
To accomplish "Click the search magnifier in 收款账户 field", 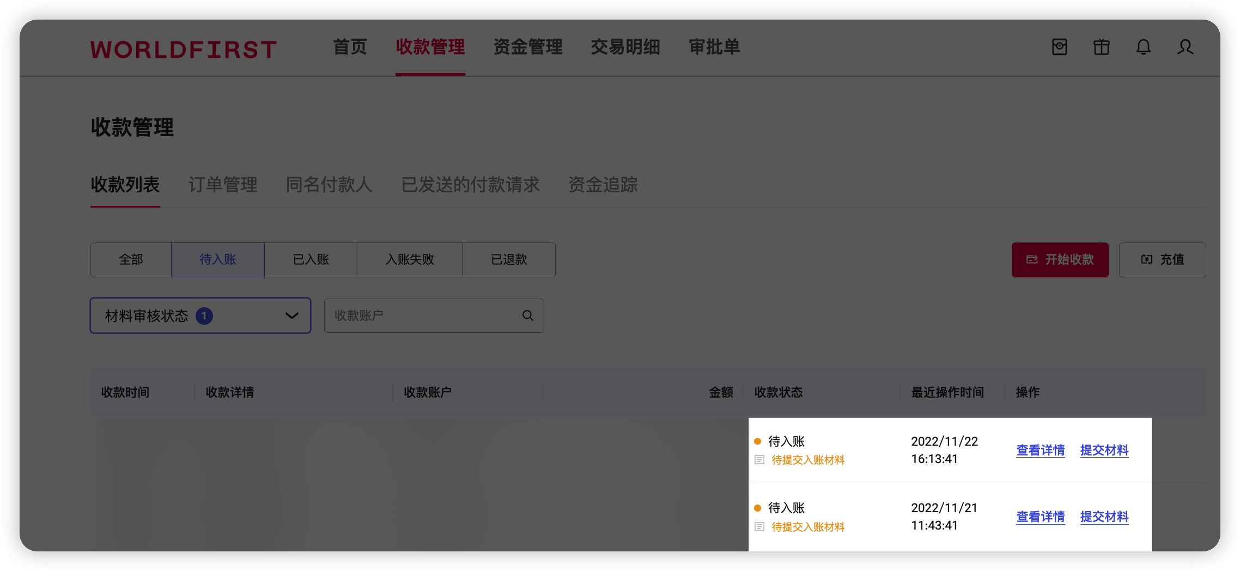I will pos(528,315).
